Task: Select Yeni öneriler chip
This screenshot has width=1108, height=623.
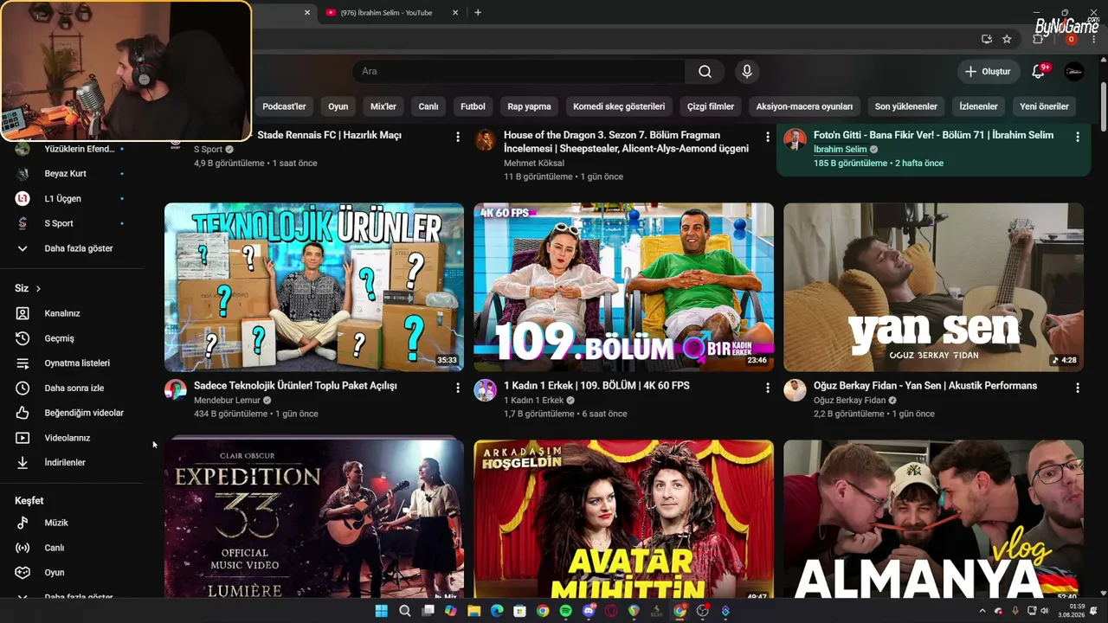Action: coord(1044,106)
